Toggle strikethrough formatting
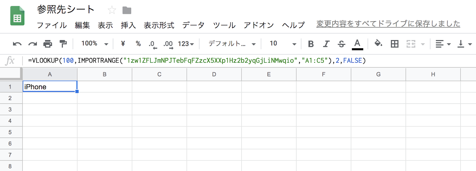The width and height of the screenshot is (476, 171). (342, 44)
